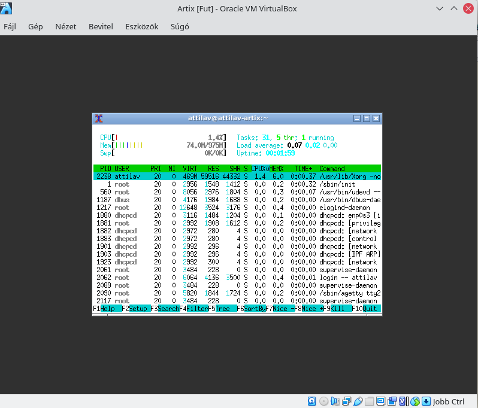
Task: Sort by the TIME+ column header
Action: pos(303,169)
